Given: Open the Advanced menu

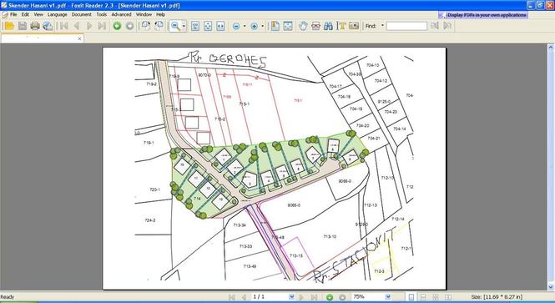Looking at the screenshot, I should tap(121, 14).
